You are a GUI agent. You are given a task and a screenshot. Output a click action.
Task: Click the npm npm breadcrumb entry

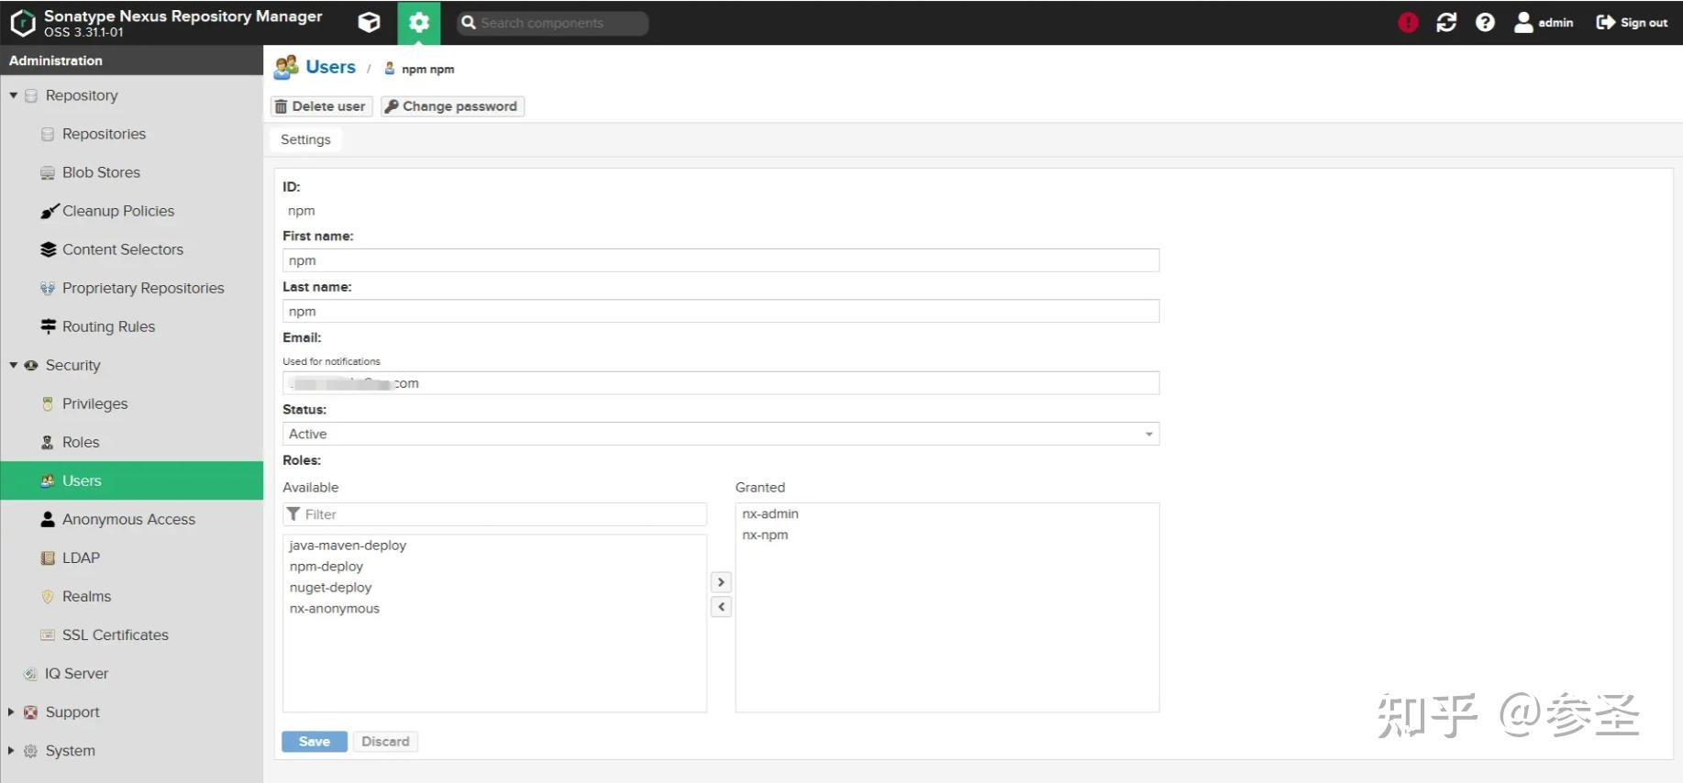click(x=427, y=69)
